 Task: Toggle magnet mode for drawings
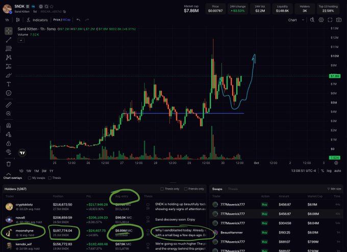point(9,125)
